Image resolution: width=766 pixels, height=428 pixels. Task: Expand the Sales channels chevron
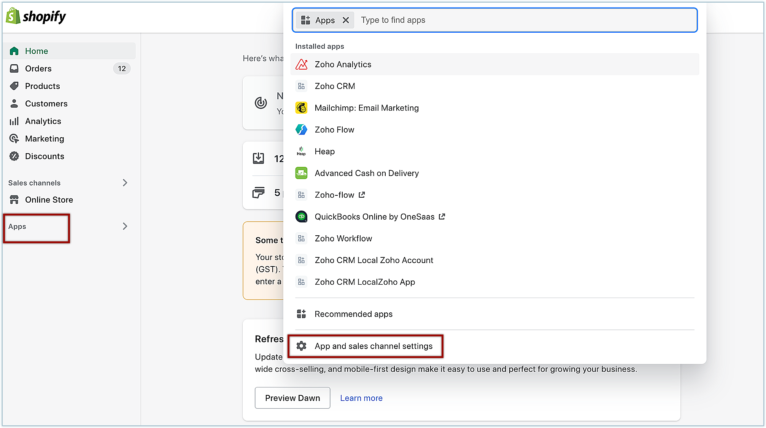click(x=125, y=183)
